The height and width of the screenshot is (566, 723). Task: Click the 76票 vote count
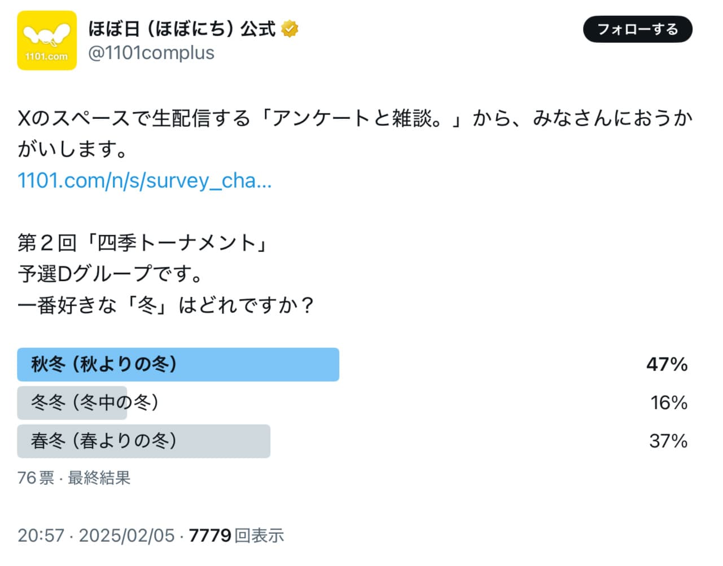(36, 478)
